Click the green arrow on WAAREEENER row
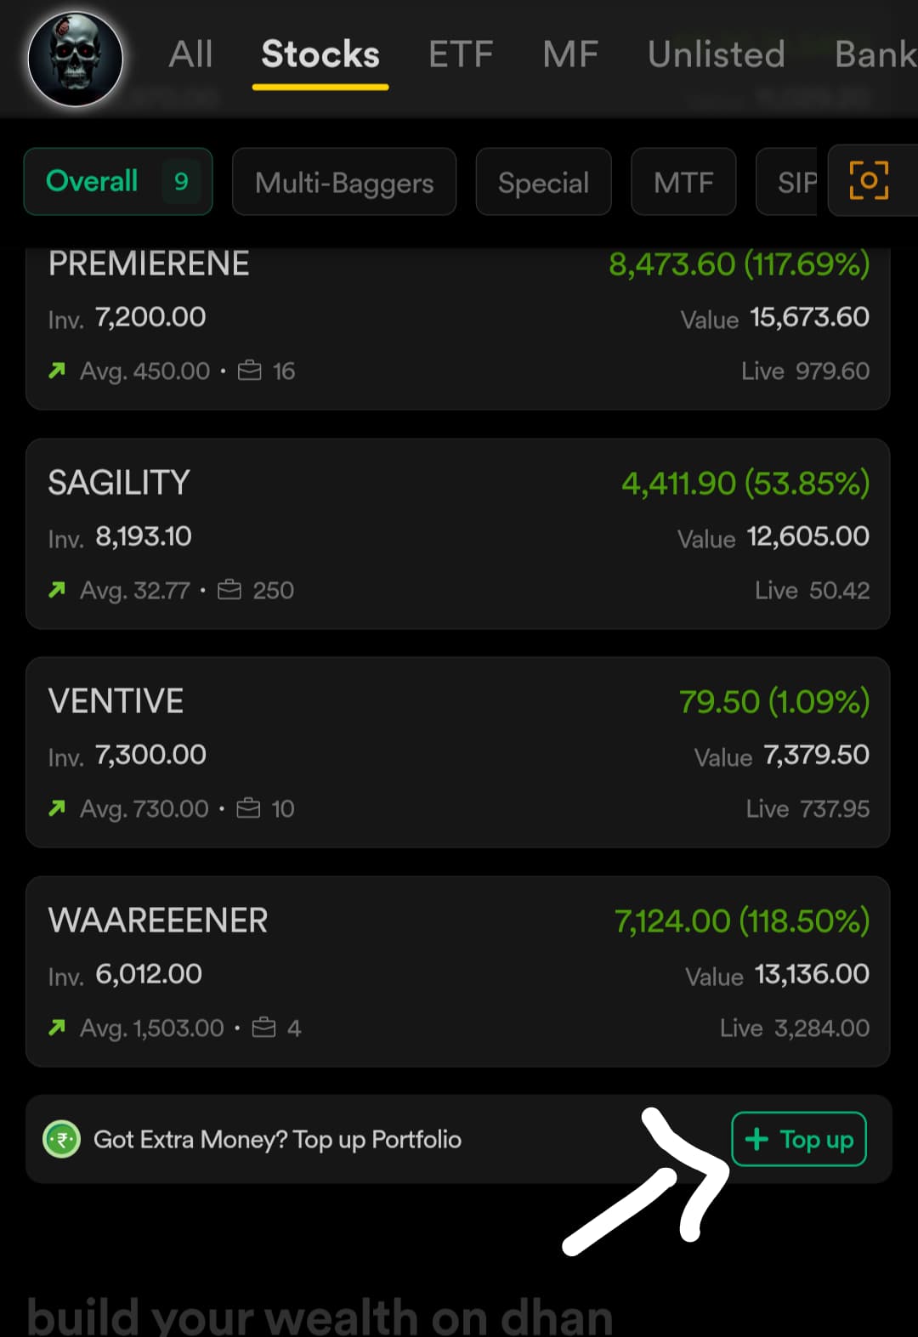Viewport: 918px width, 1337px height. (57, 1028)
